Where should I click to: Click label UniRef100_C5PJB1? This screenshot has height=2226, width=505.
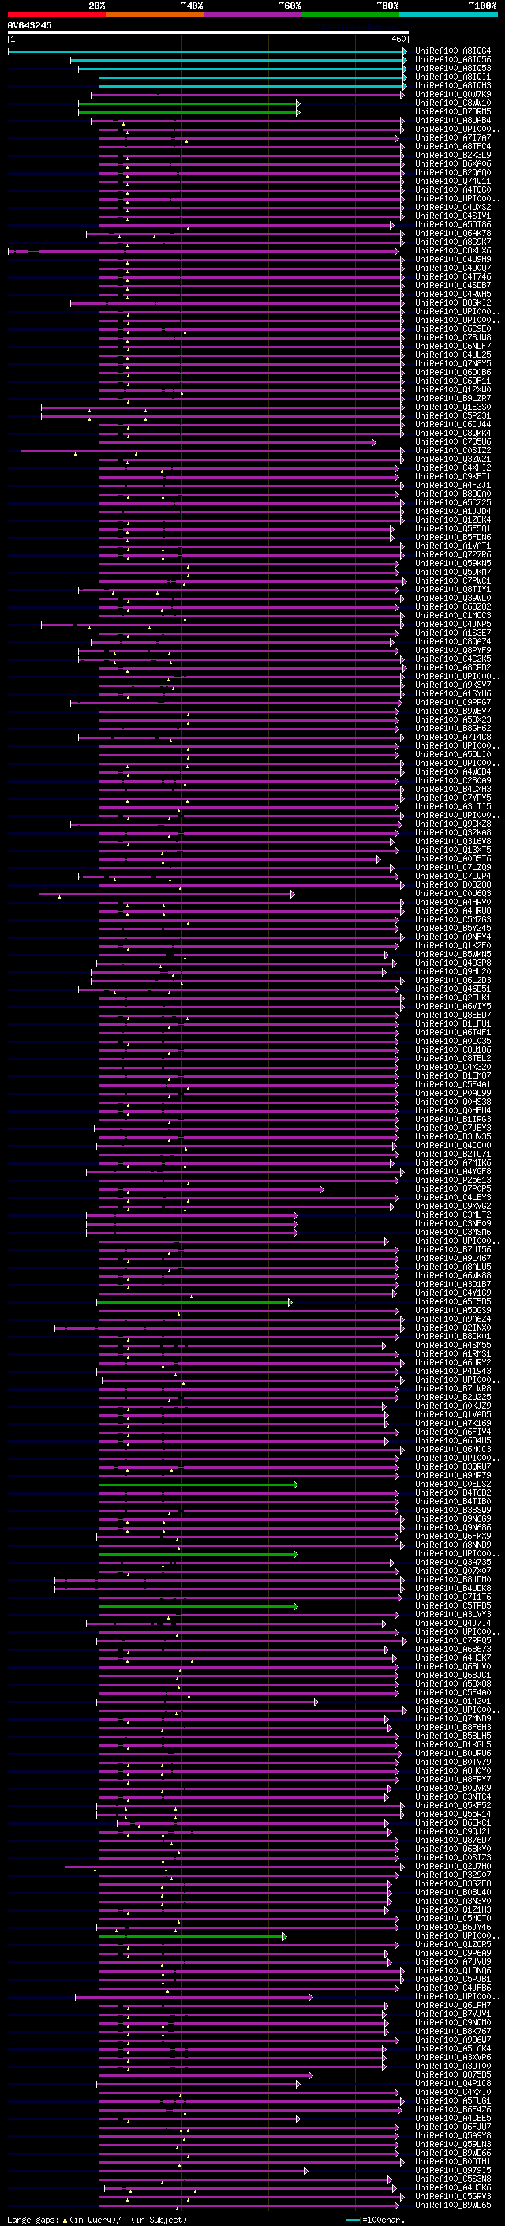coord(453,1979)
